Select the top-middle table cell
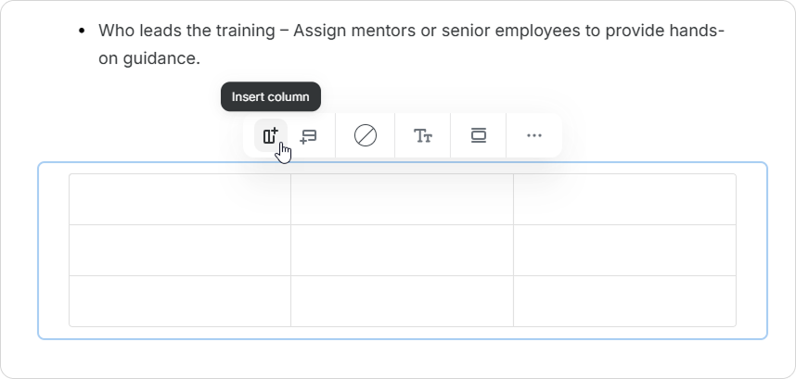The width and height of the screenshot is (796, 379). pos(402,199)
